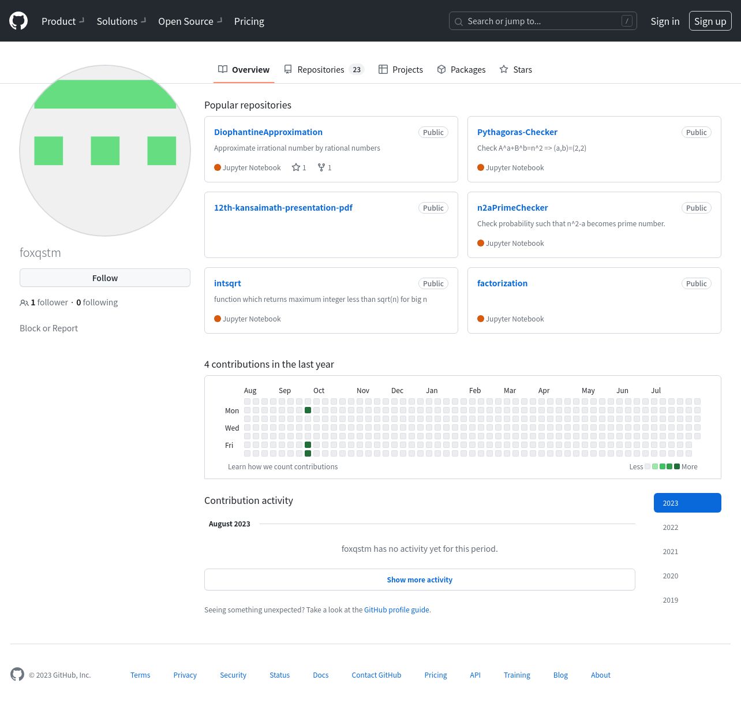Follow the user foxqstm
This screenshot has width=741, height=710.
pos(105,278)
